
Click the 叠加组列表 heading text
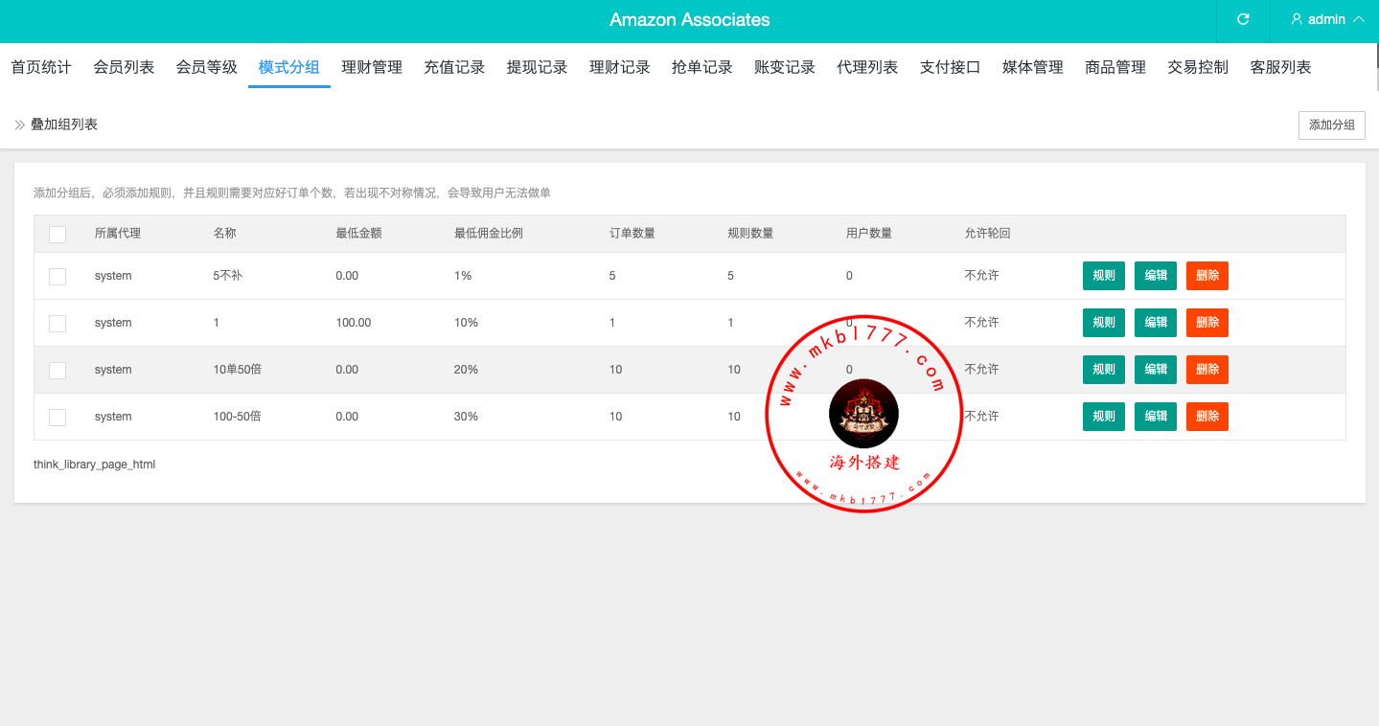pos(64,125)
